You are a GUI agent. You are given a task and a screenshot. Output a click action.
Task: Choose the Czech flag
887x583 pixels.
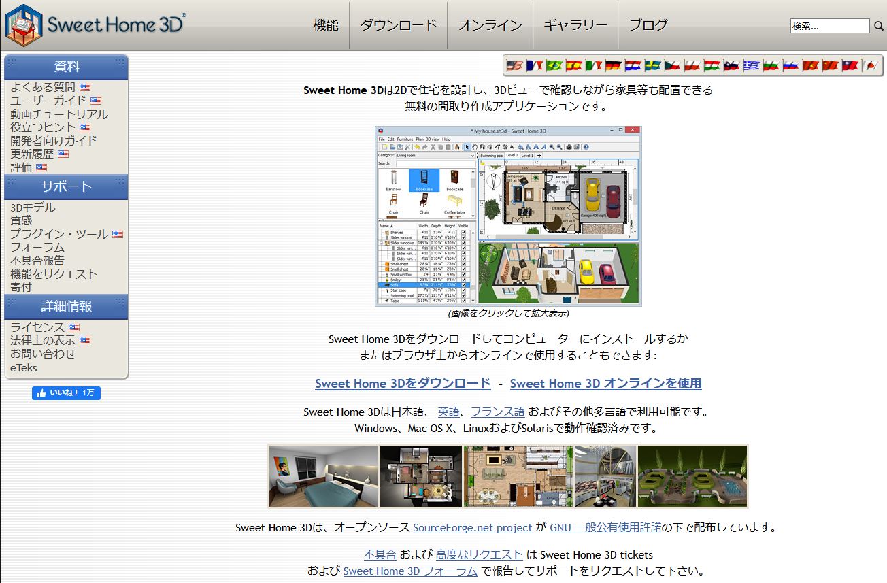[x=672, y=66]
